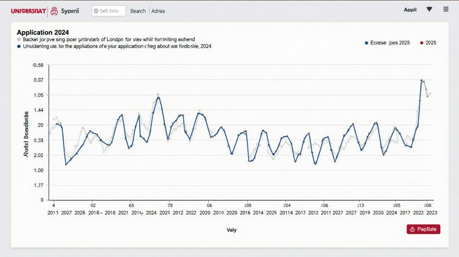Viewport: 459px width, 257px height.
Task: Click the x-axis year label 2019
Action: tap(365, 213)
